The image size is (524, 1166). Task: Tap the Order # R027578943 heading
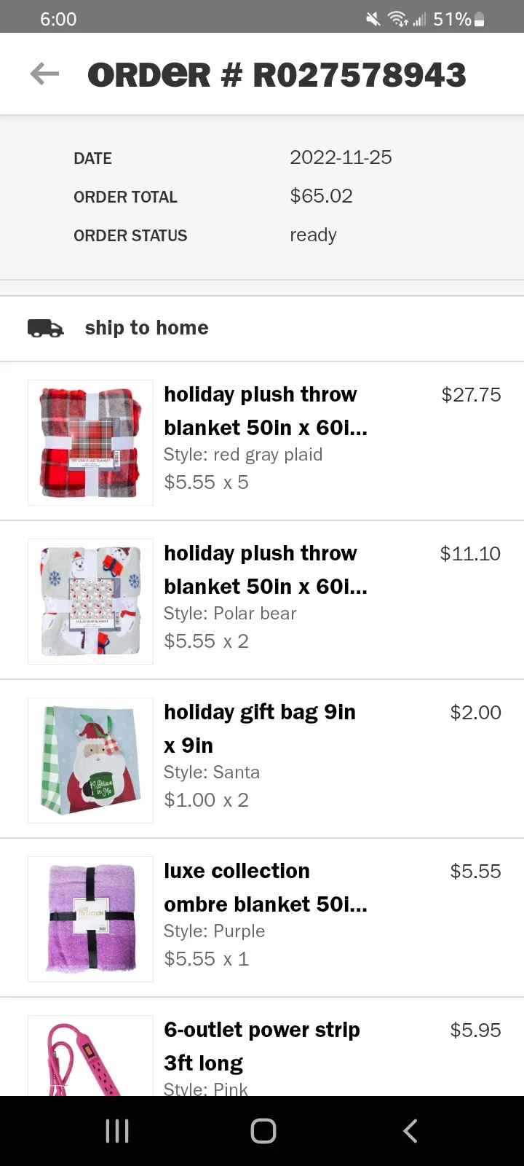click(x=277, y=75)
